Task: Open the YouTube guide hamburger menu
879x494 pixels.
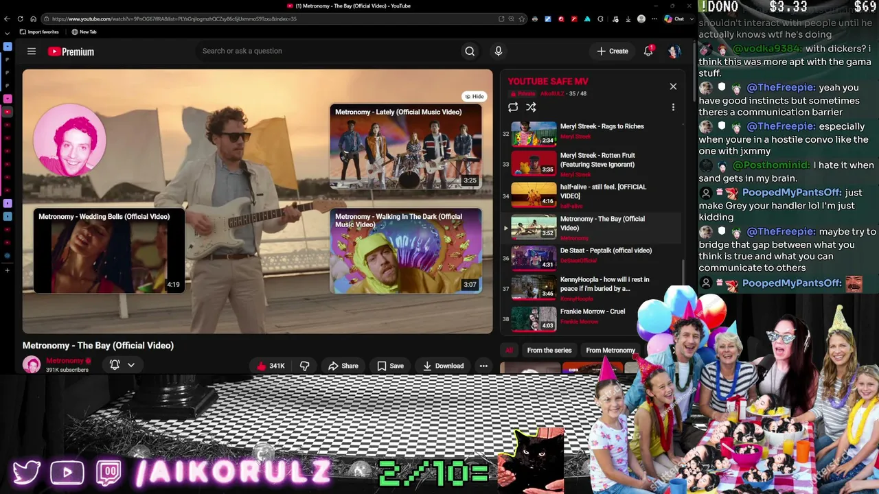Action: coord(31,51)
